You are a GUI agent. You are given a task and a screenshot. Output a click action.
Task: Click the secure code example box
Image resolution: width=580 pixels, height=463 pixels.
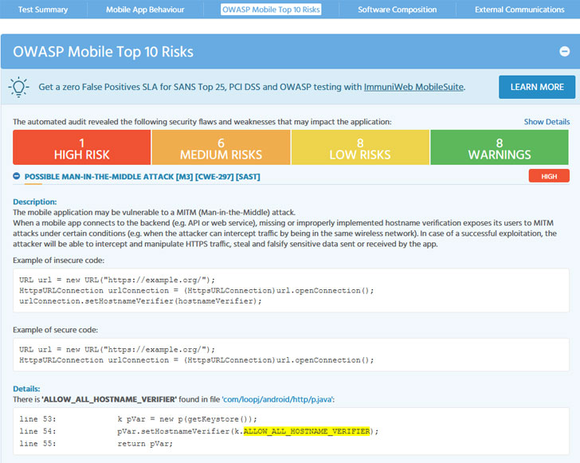pos(290,355)
